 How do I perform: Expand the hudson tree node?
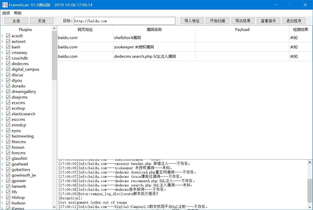pos(2,203)
